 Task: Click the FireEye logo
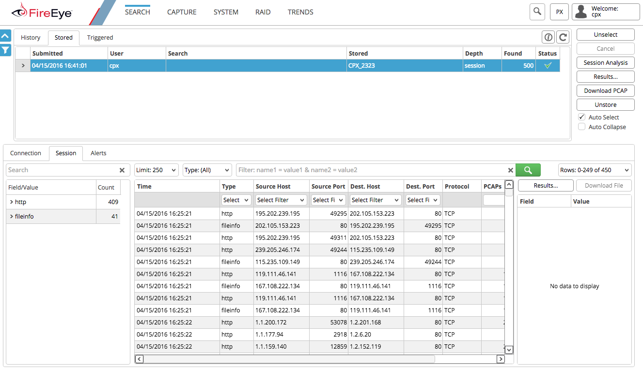[x=42, y=12]
